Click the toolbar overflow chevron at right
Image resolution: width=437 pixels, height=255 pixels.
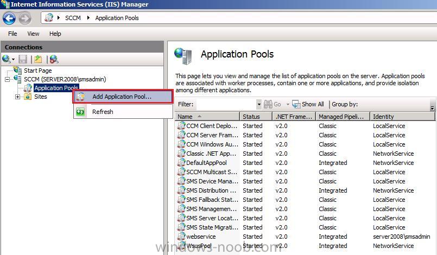(x=432, y=107)
